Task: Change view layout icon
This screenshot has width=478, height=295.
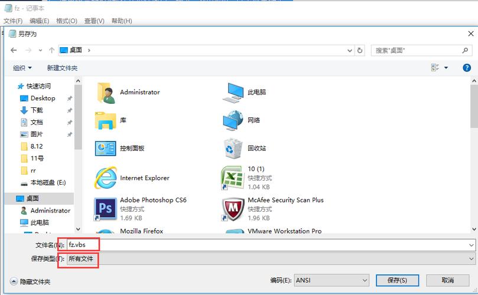Action: 435,68
